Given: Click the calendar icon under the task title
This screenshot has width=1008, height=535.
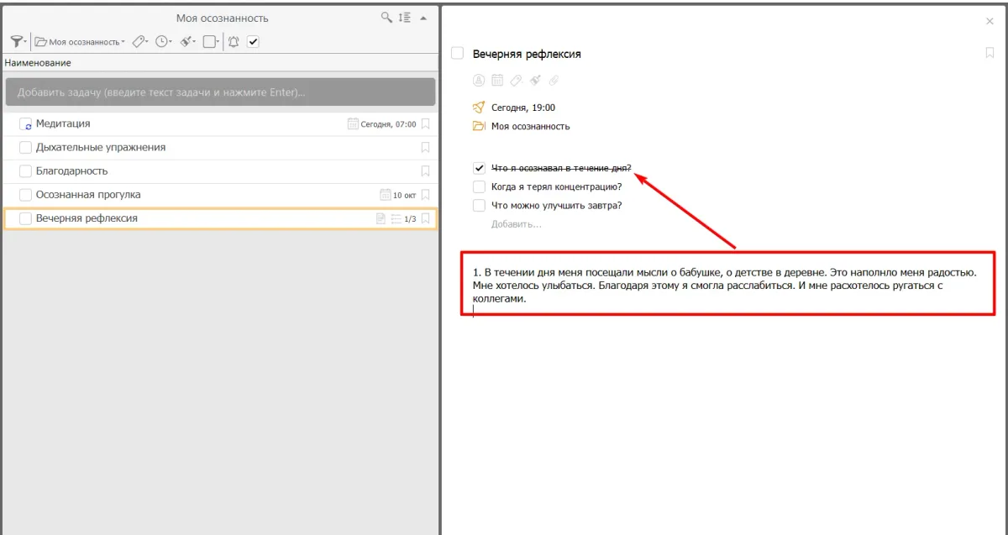Looking at the screenshot, I should tap(497, 81).
